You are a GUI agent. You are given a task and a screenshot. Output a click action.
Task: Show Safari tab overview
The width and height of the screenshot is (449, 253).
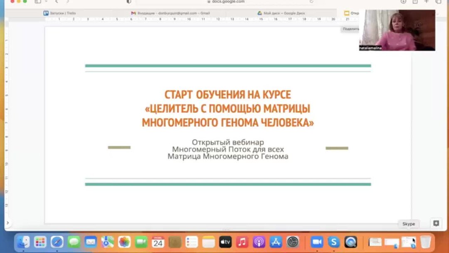[439, 2]
